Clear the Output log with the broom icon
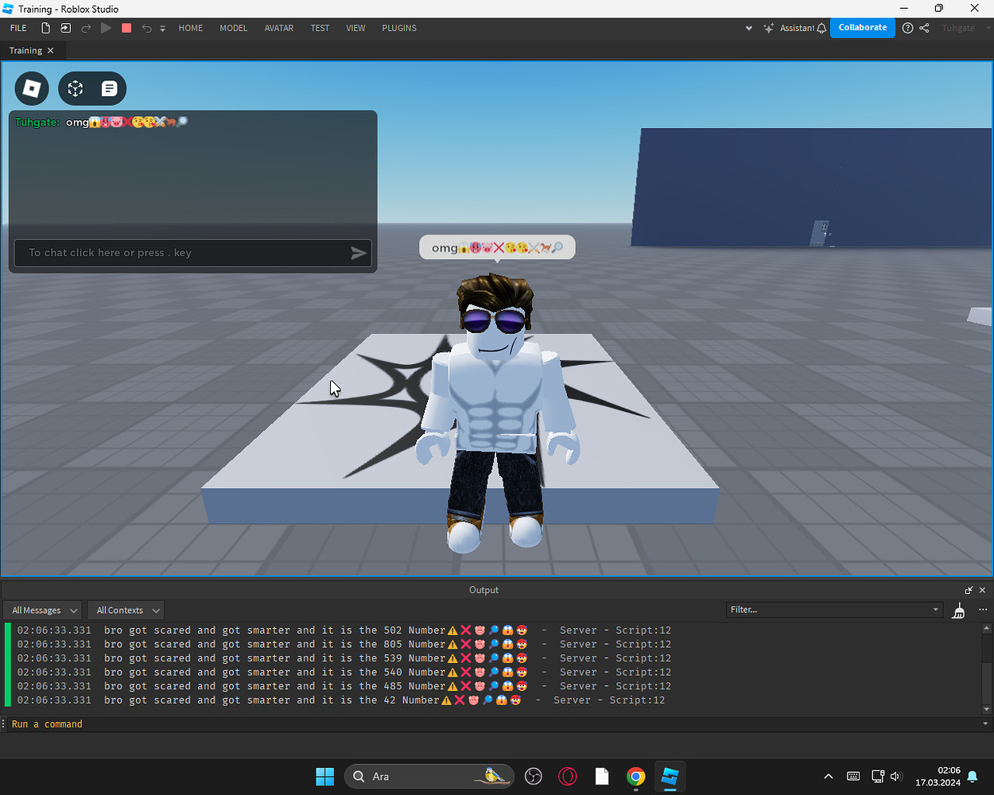Image resolution: width=994 pixels, height=795 pixels. [958, 610]
